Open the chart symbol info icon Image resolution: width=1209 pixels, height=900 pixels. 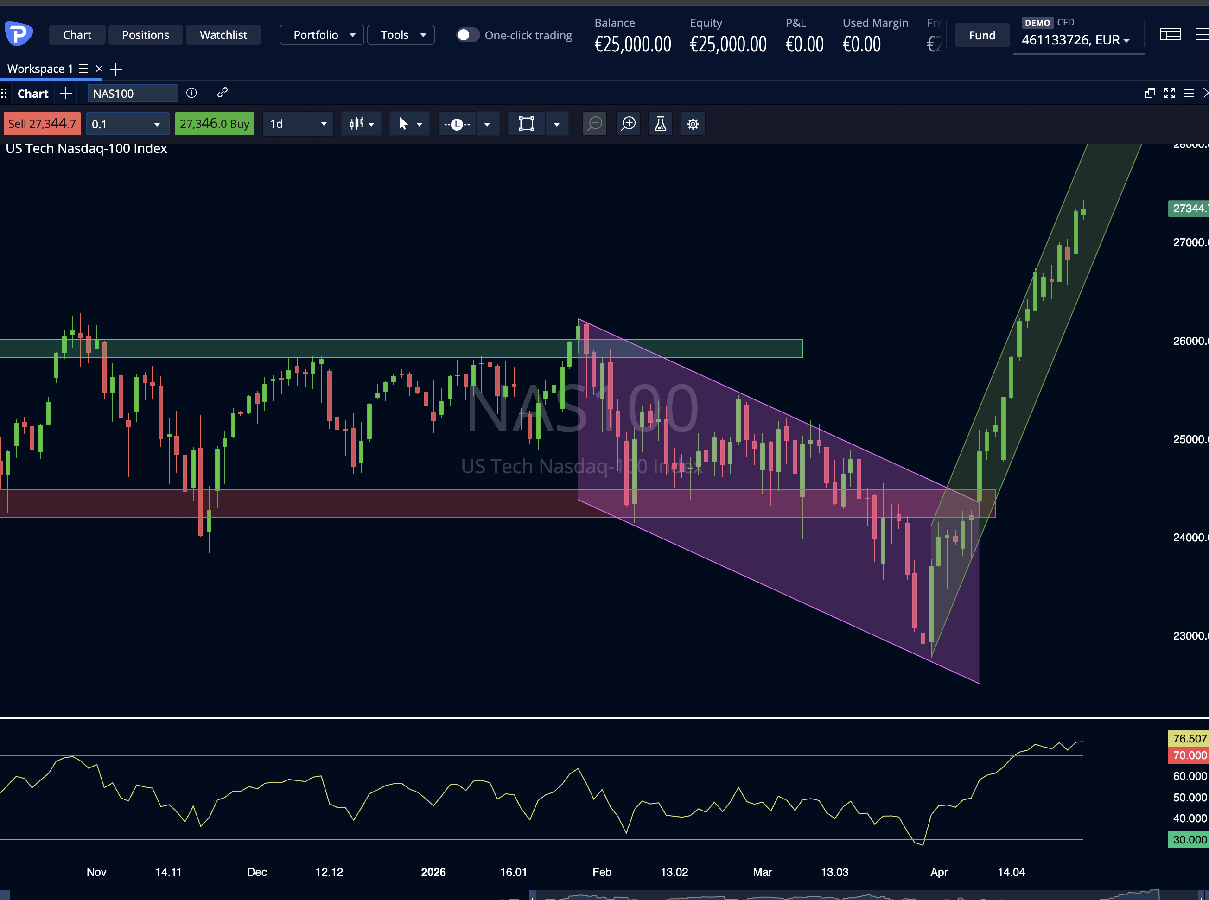click(x=191, y=93)
